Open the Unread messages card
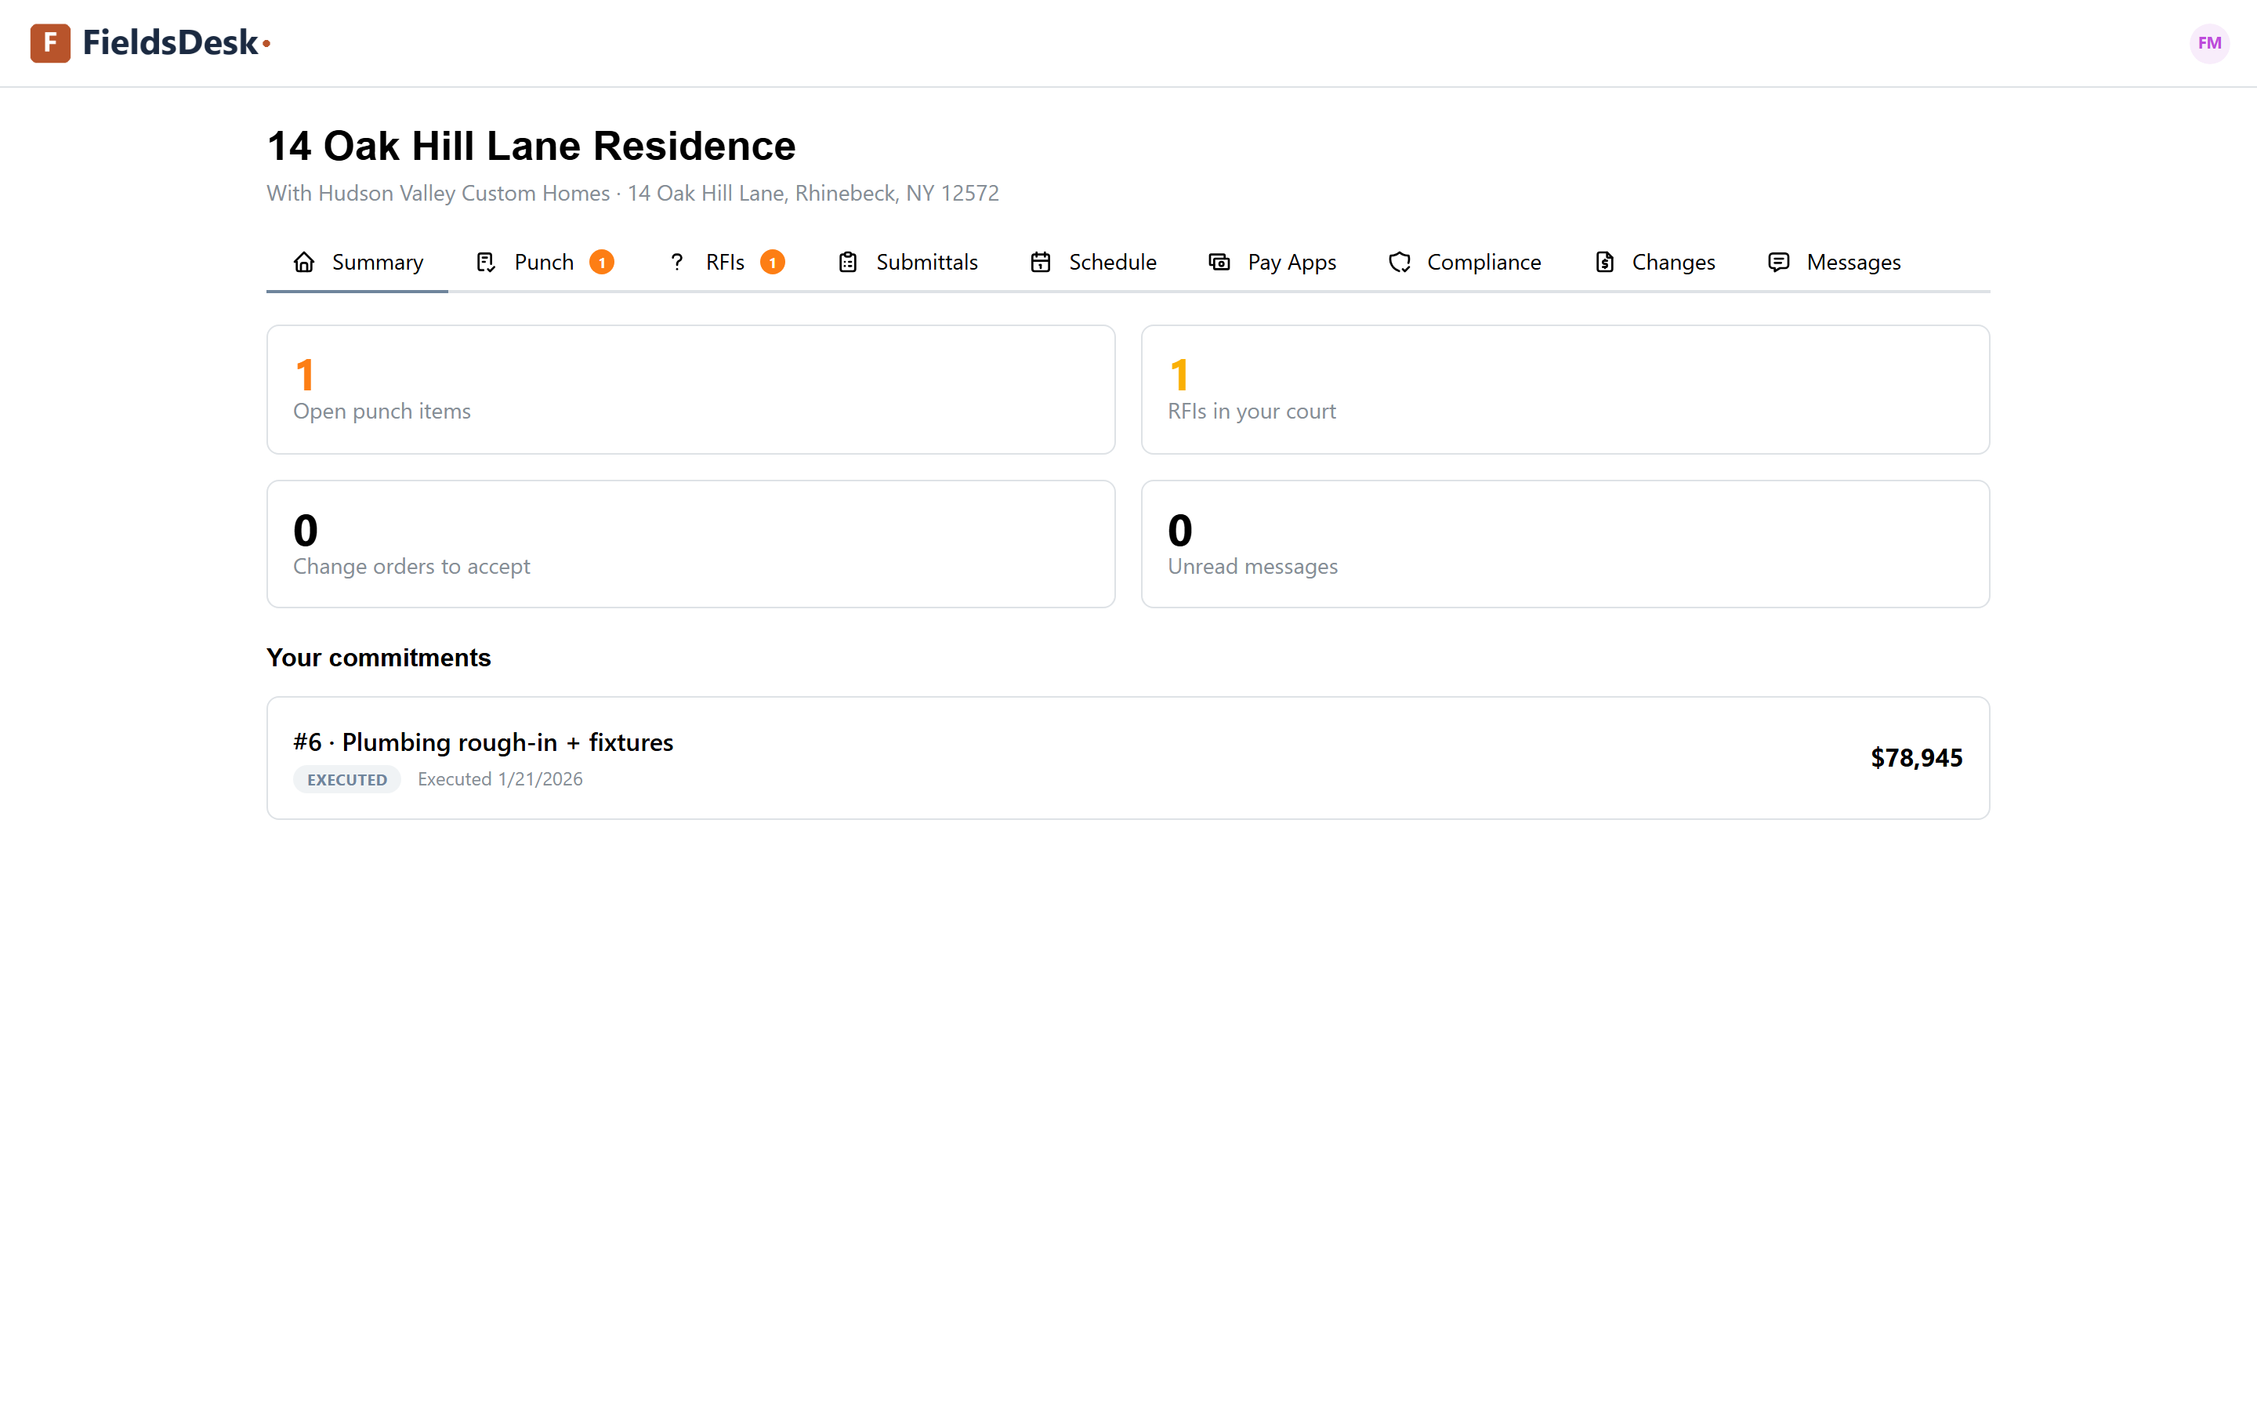 click(x=1565, y=544)
